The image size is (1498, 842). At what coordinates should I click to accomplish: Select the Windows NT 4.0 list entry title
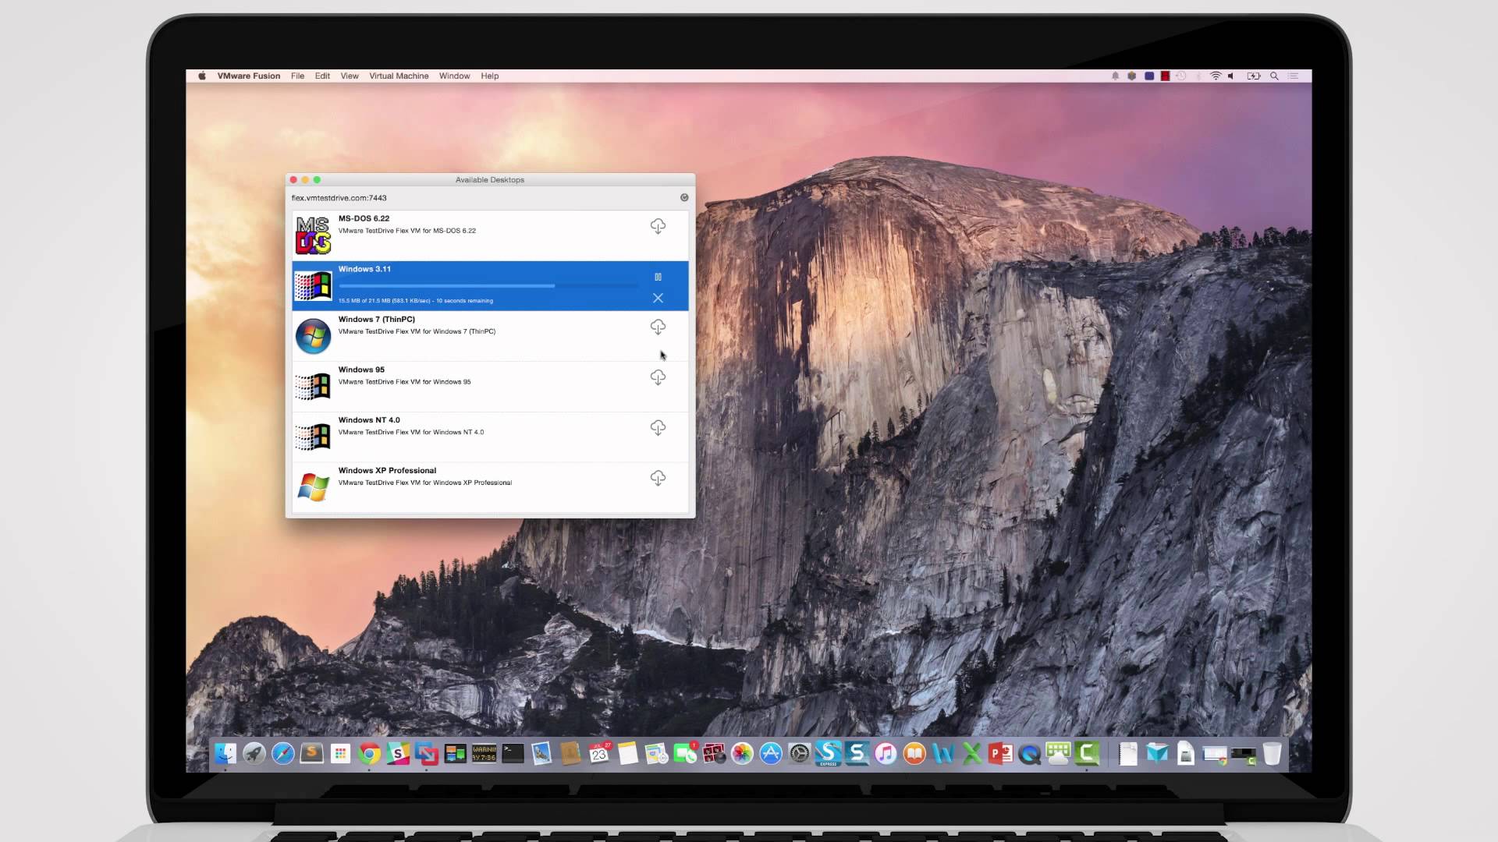[369, 419]
